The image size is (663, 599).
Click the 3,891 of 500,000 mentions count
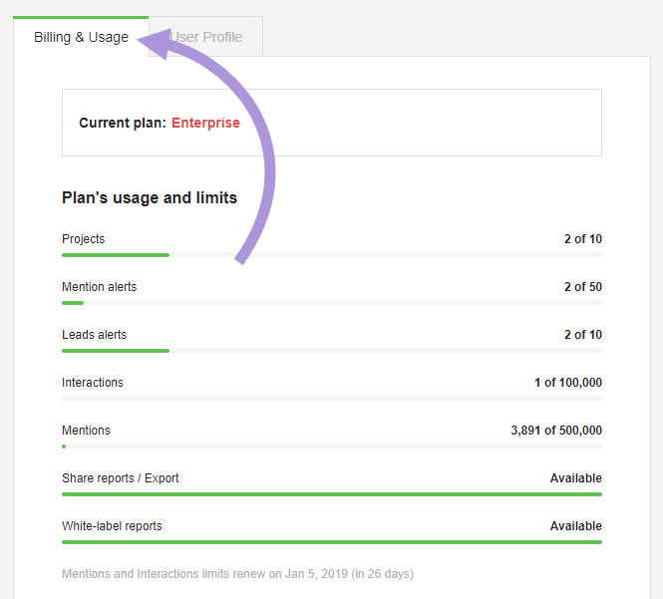coord(556,431)
